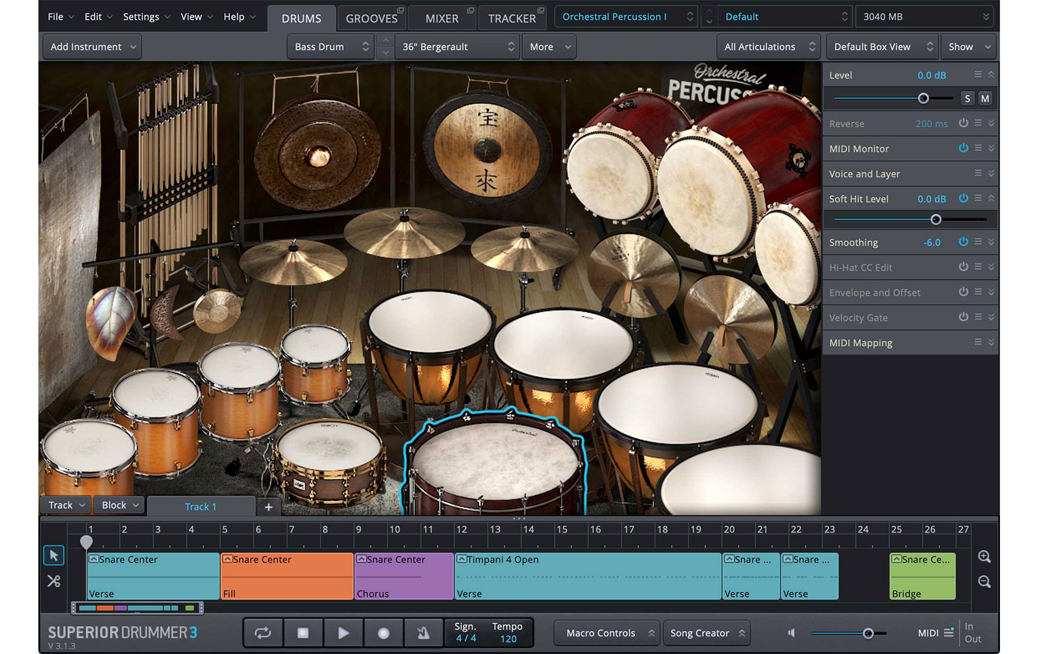Toggle the metronome
Image resolution: width=1039 pixels, height=654 pixels.
[x=423, y=633]
